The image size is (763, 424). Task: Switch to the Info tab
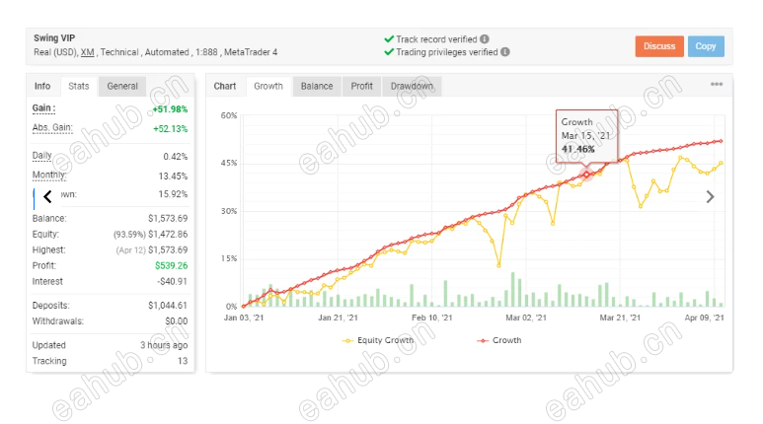click(42, 86)
